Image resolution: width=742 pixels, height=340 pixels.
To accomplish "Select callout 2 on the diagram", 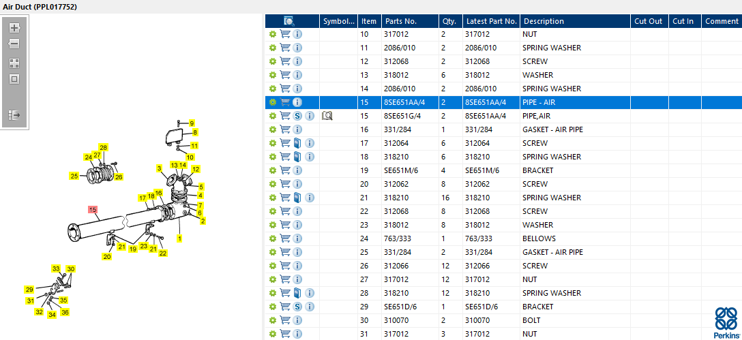I will (x=203, y=221).
